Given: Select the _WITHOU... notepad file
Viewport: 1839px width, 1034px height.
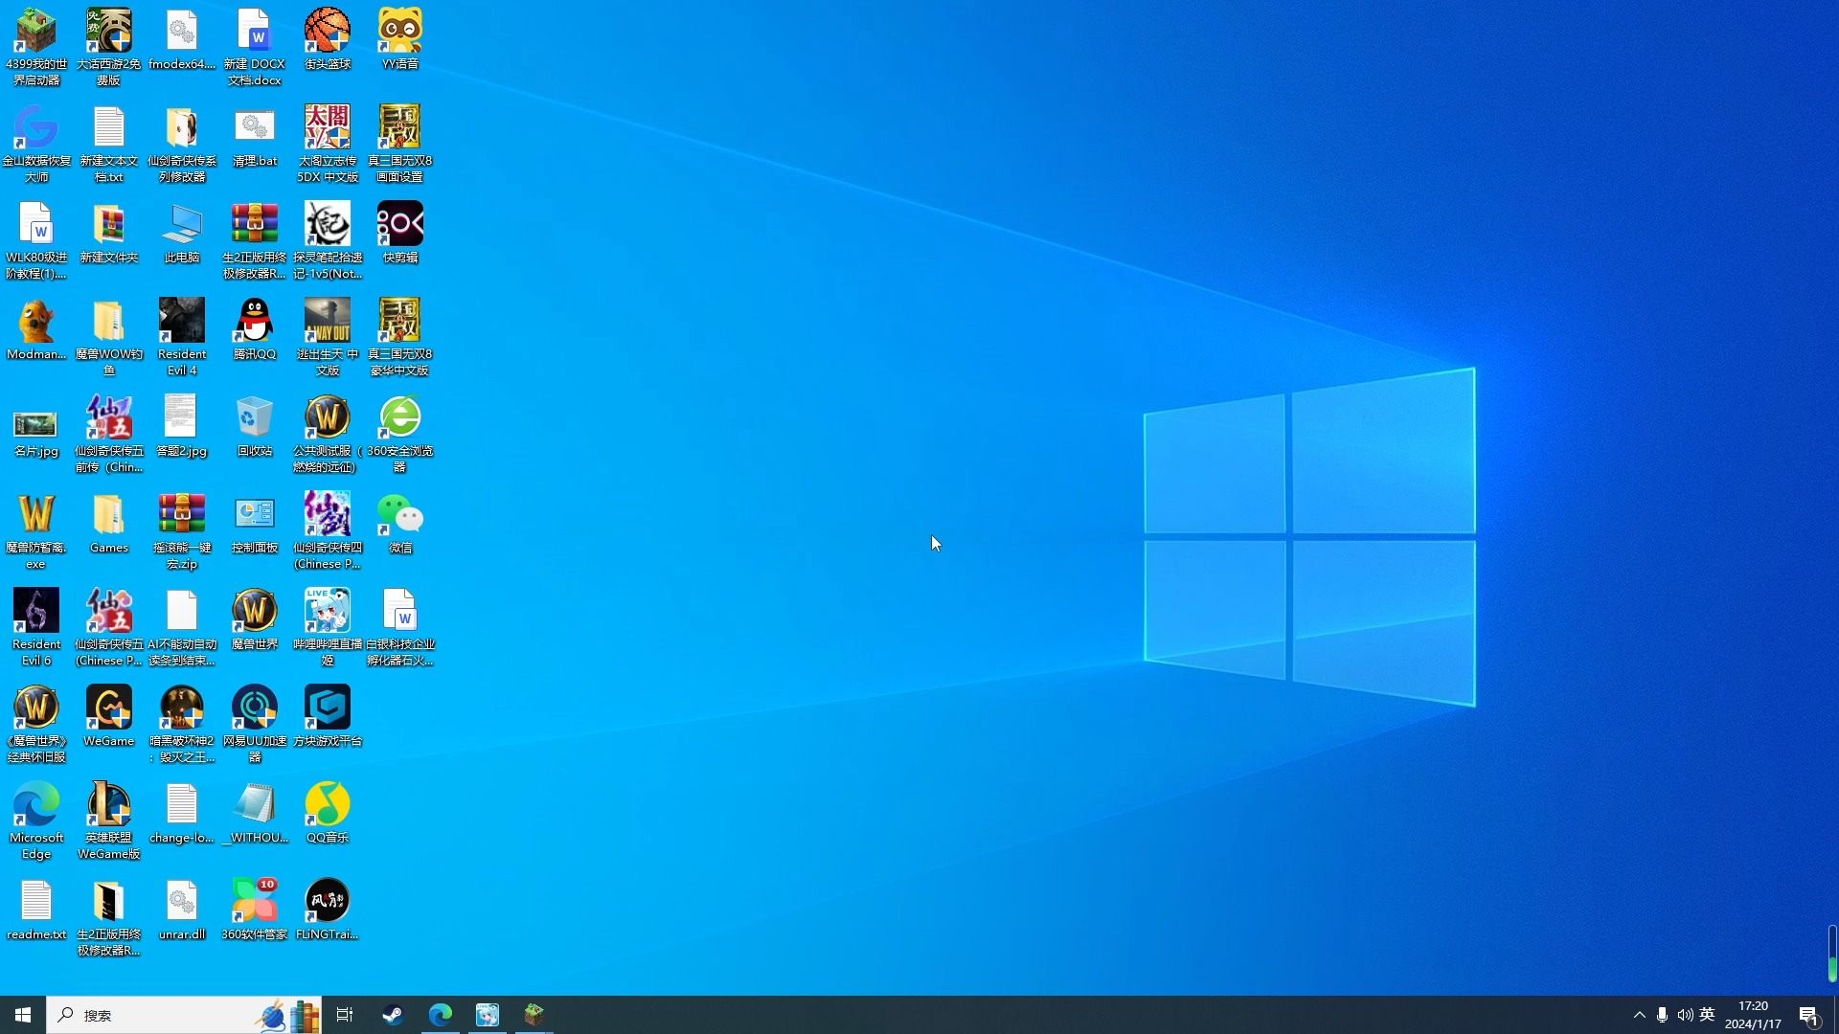Looking at the screenshot, I should tap(255, 812).
